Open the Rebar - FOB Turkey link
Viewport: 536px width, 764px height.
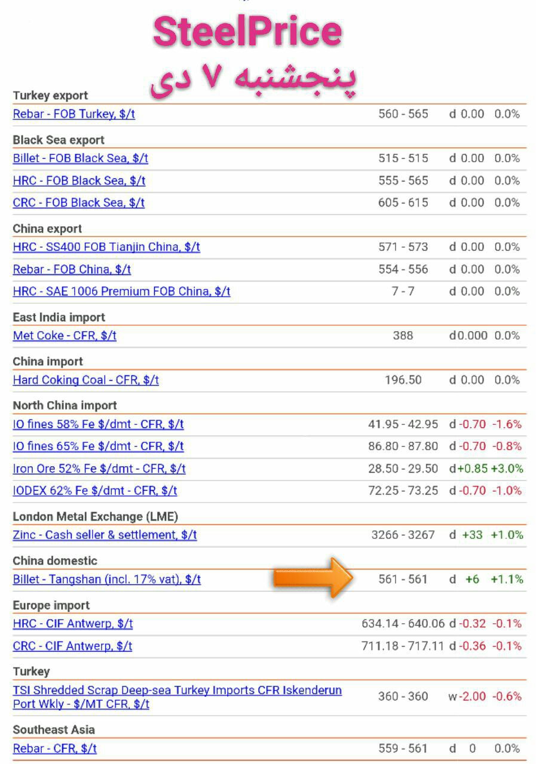[74, 114]
